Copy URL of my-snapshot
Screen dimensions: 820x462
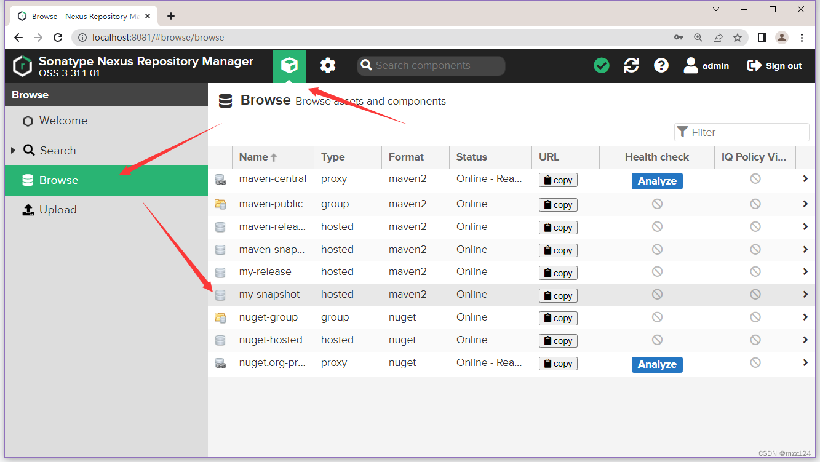point(558,296)
